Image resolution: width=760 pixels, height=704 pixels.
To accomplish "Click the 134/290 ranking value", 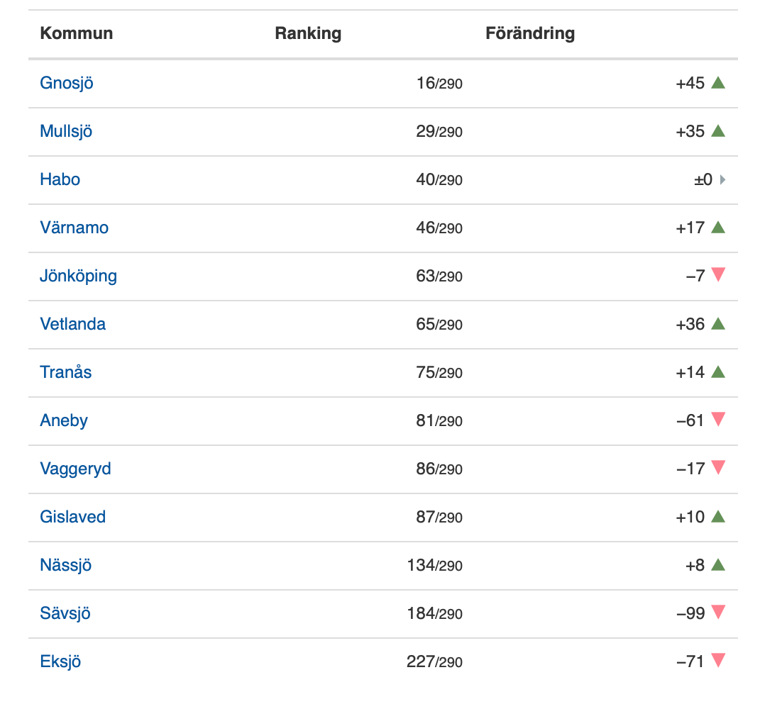I will click(x=434, y=565).
